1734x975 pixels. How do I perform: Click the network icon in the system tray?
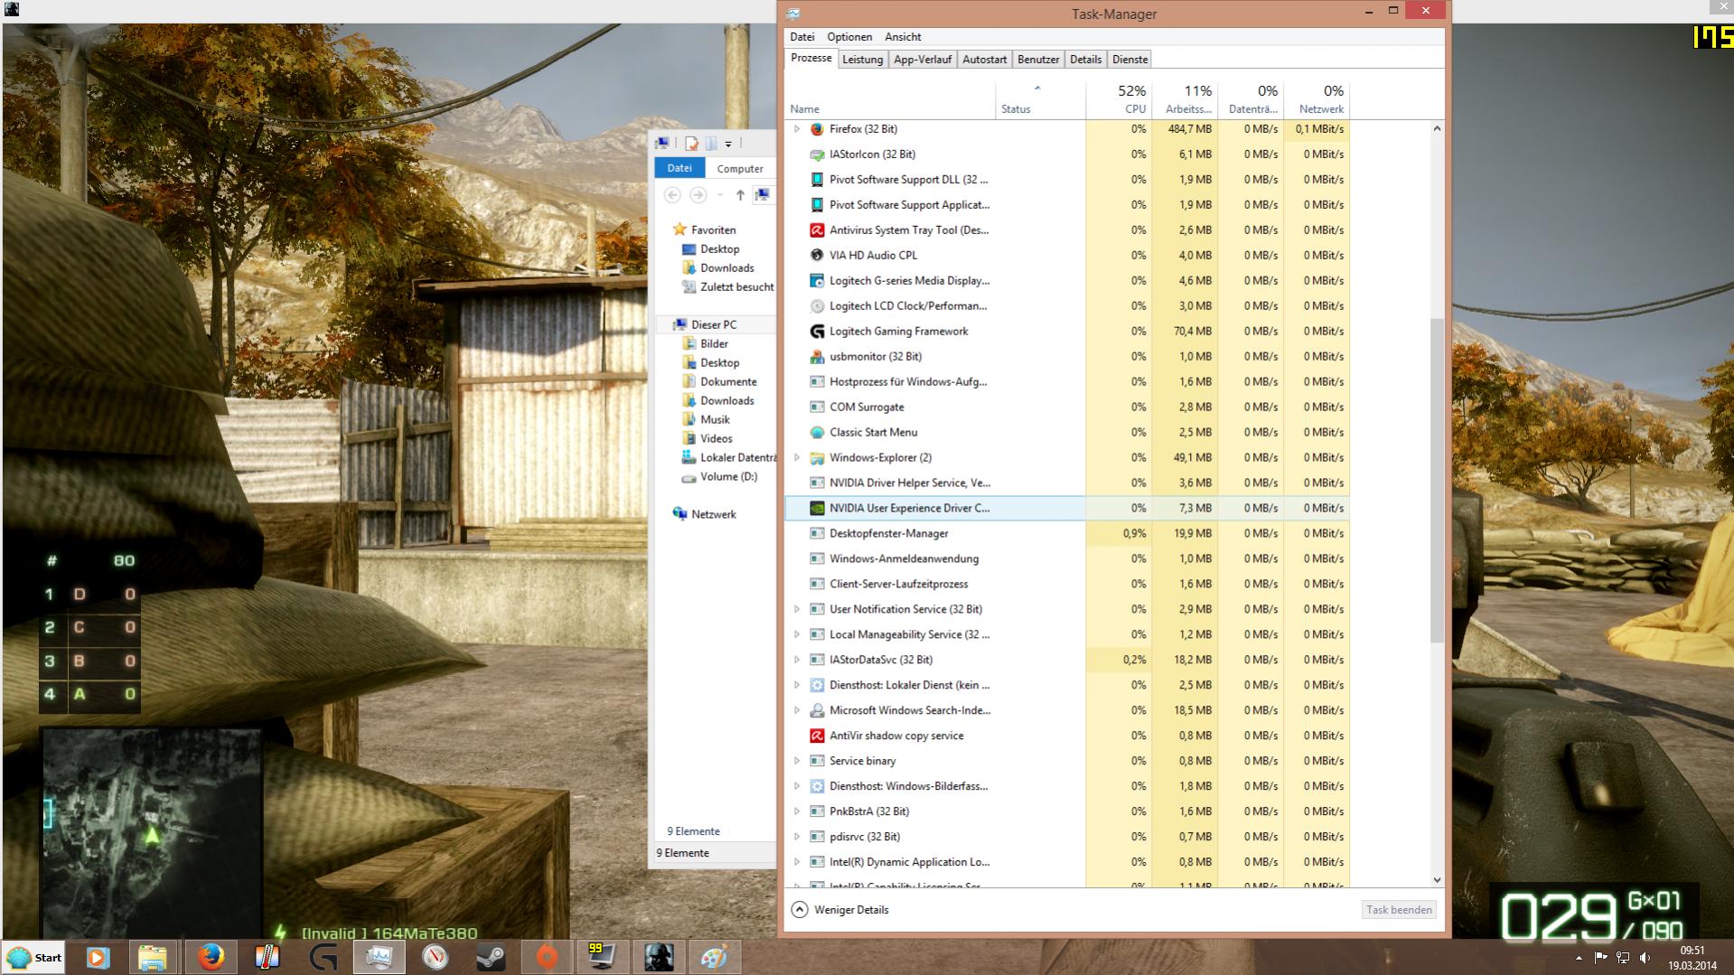(x=1623, y=958)
